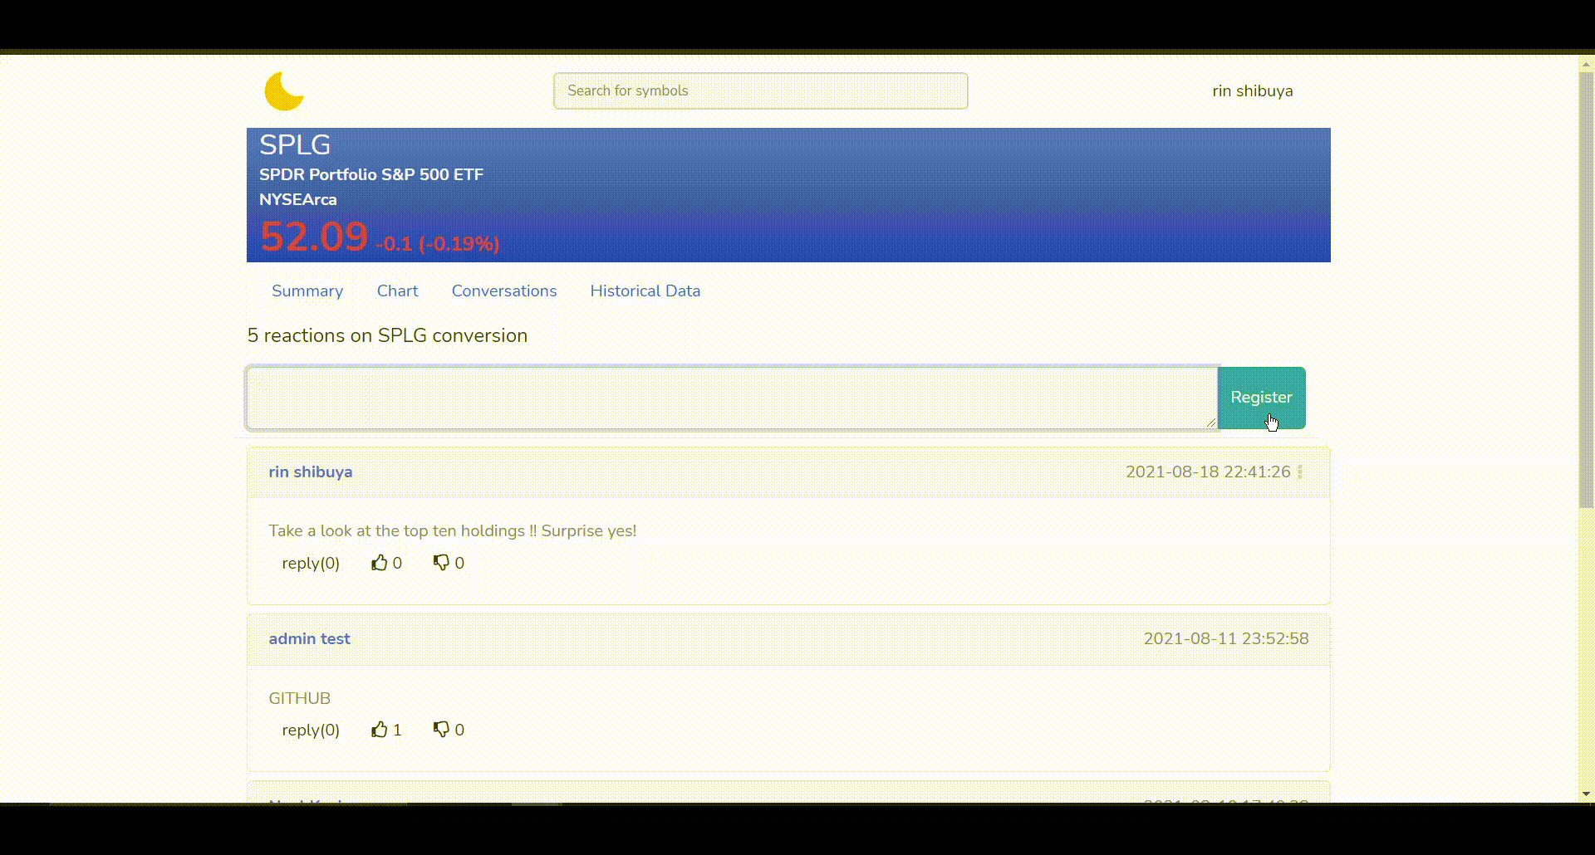
Task: Dislike rin shibuya's comment with thumbs down
Action: [x=441, y=563]
